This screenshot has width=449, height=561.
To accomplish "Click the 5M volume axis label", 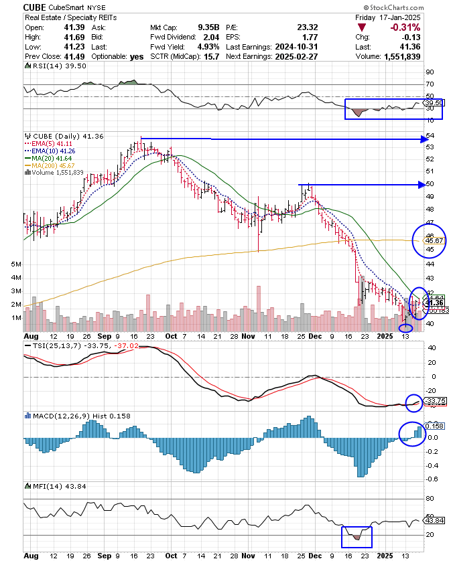I will tap(16, 264).
